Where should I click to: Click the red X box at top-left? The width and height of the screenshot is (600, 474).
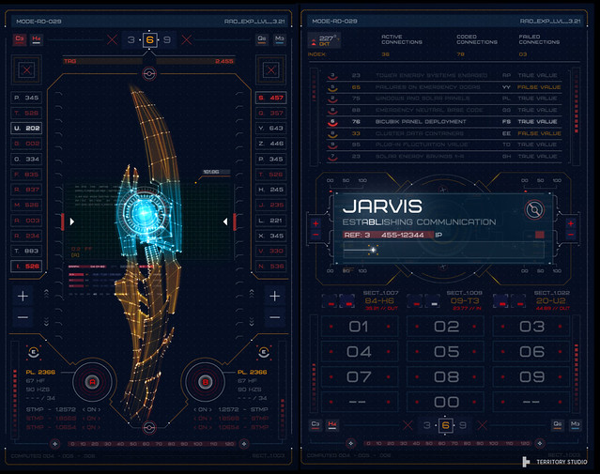(27, 70)
